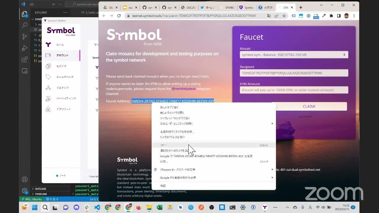Click the WSL: Ubuntu remote indicator
Screen dimensions: 379x213
tap(31, 199)
